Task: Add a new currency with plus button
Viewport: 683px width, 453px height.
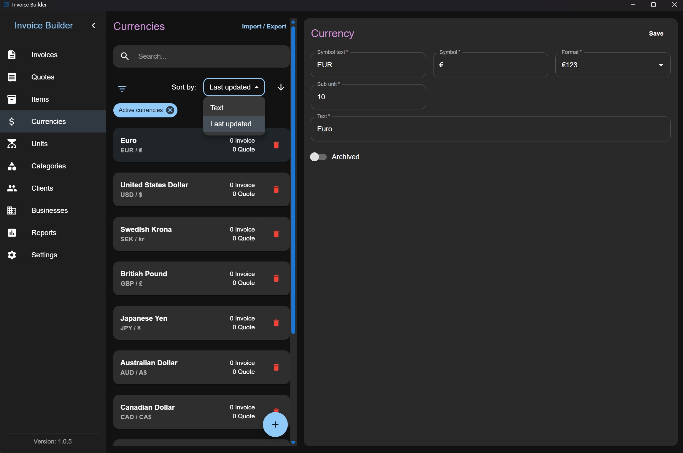Action: click(x=275, y=425)
